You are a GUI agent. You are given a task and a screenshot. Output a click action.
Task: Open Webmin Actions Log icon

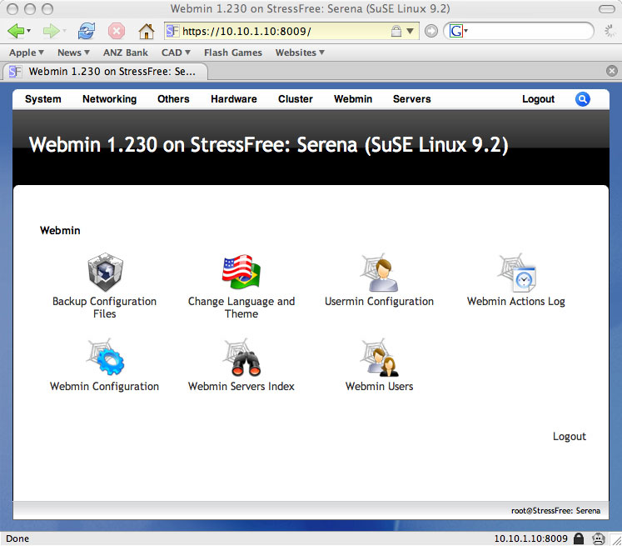(516, 273)
